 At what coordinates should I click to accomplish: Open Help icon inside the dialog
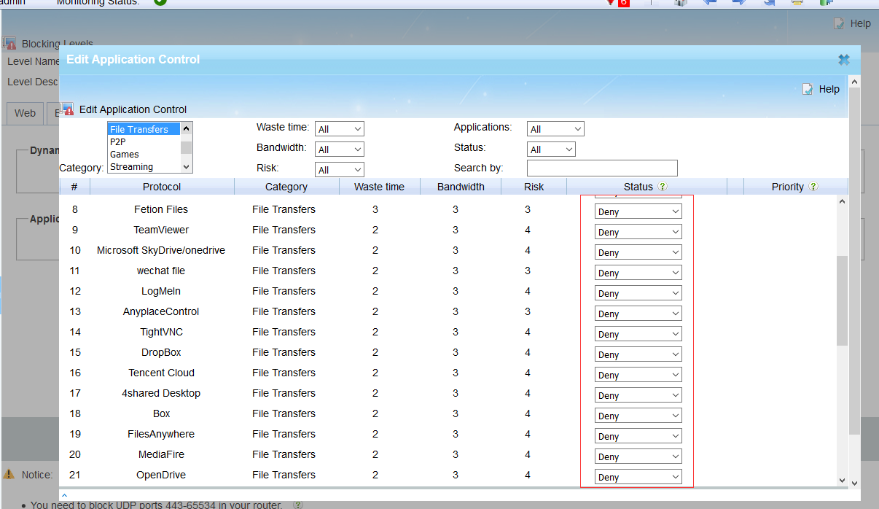808,89
